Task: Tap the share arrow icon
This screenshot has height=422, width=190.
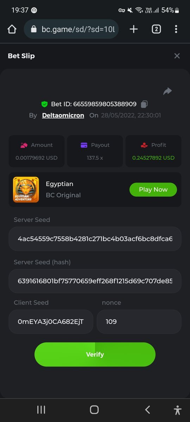Action: click(x=167, y=91)
